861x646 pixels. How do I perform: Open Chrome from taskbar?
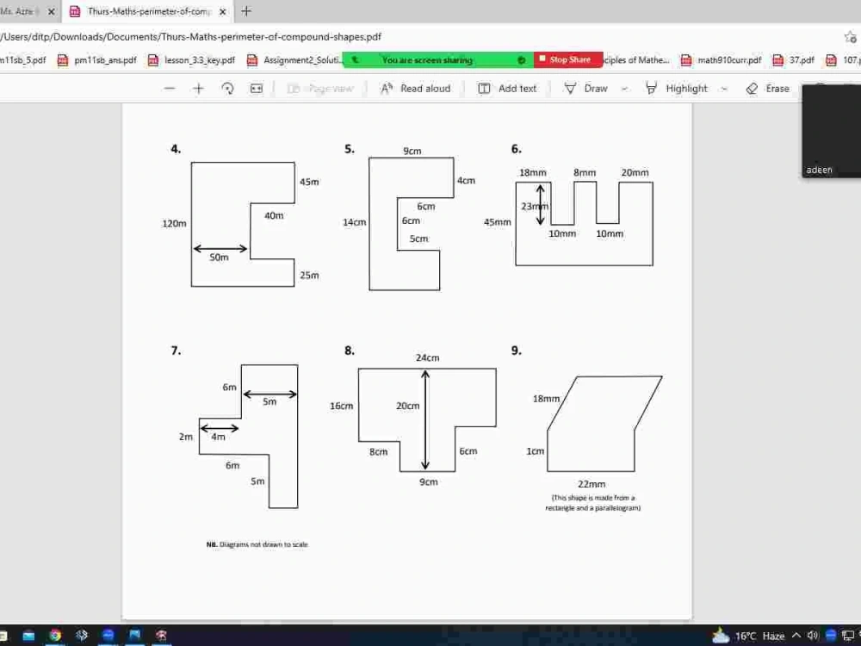(x=55, y=636)
